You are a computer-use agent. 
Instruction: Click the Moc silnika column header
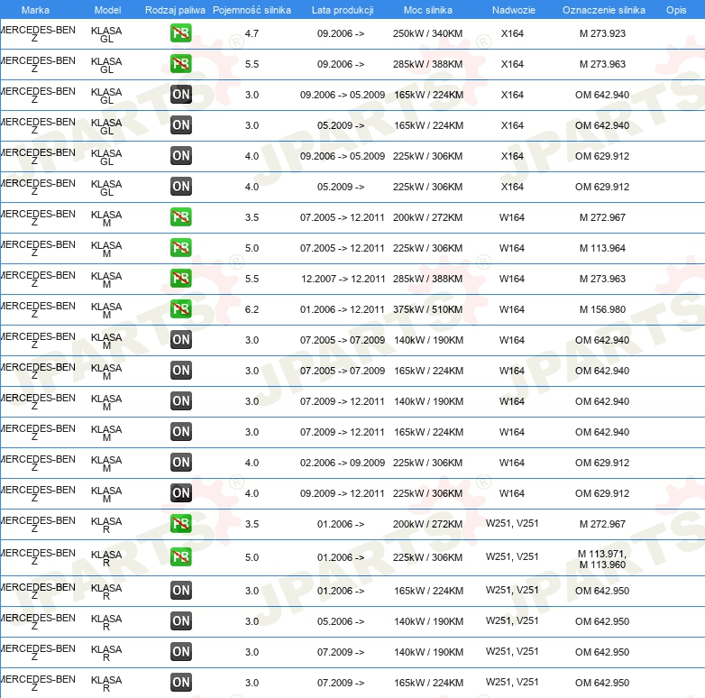pyautogui.click(x=428, y=9)
